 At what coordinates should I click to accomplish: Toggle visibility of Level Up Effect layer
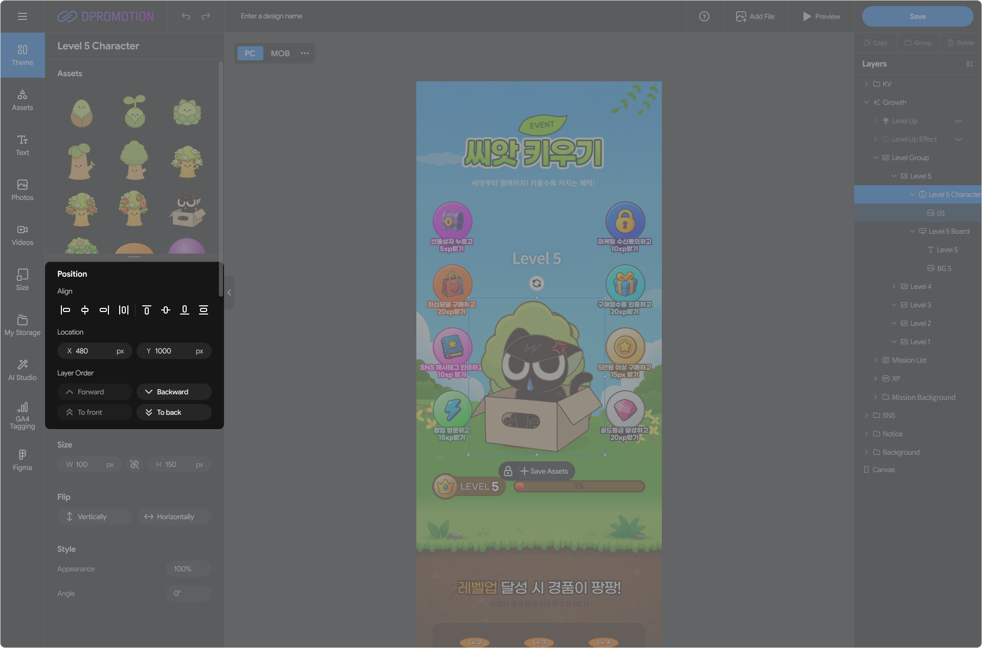coord(958,140)
